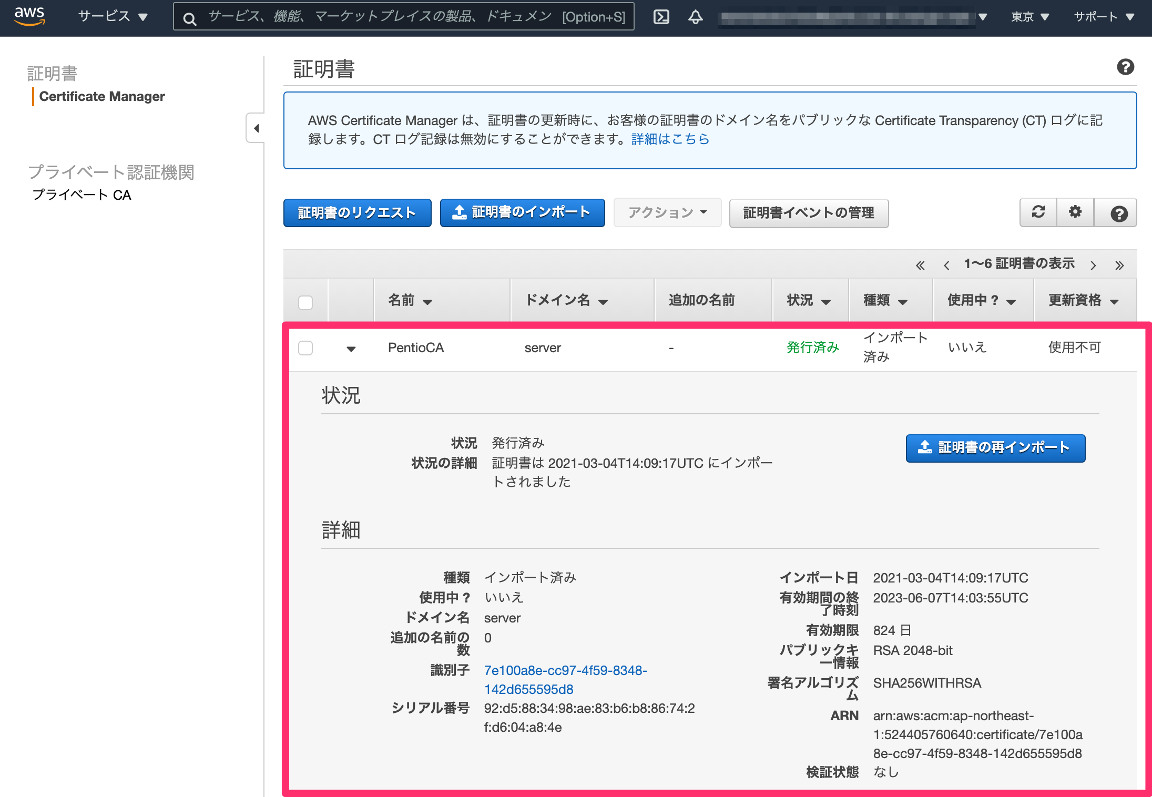Click 使用不可 renewal eligibility cell

[x=1075, y=348]
